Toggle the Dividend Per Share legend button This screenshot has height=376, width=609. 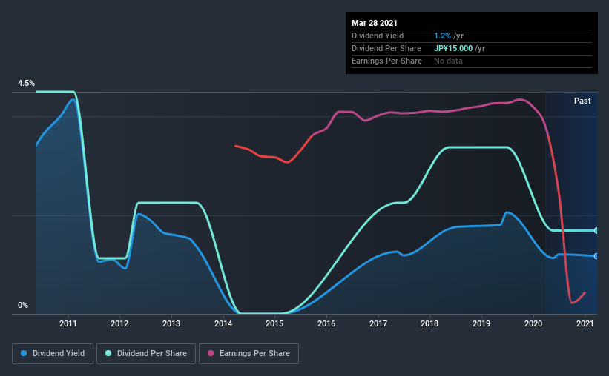click(146, 354)
